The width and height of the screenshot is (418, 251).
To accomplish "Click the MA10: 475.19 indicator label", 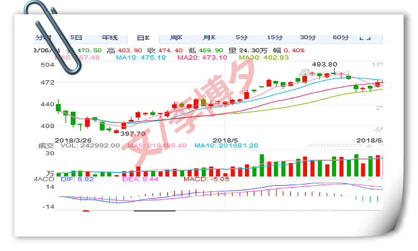I will click(141, 57).
